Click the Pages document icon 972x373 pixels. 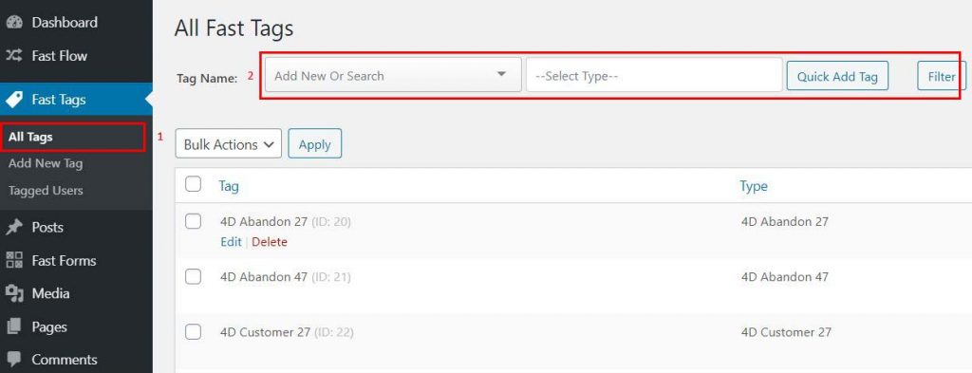click(x=13, y=326)
